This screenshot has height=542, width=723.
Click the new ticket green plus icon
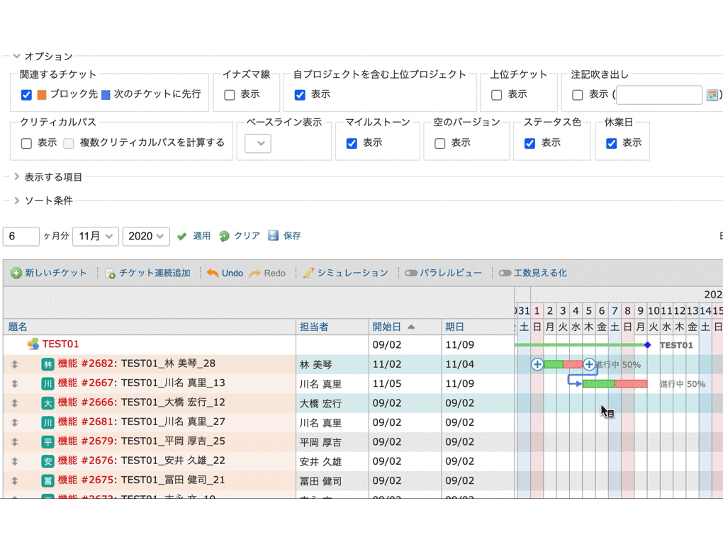click(x=16, y=273)
